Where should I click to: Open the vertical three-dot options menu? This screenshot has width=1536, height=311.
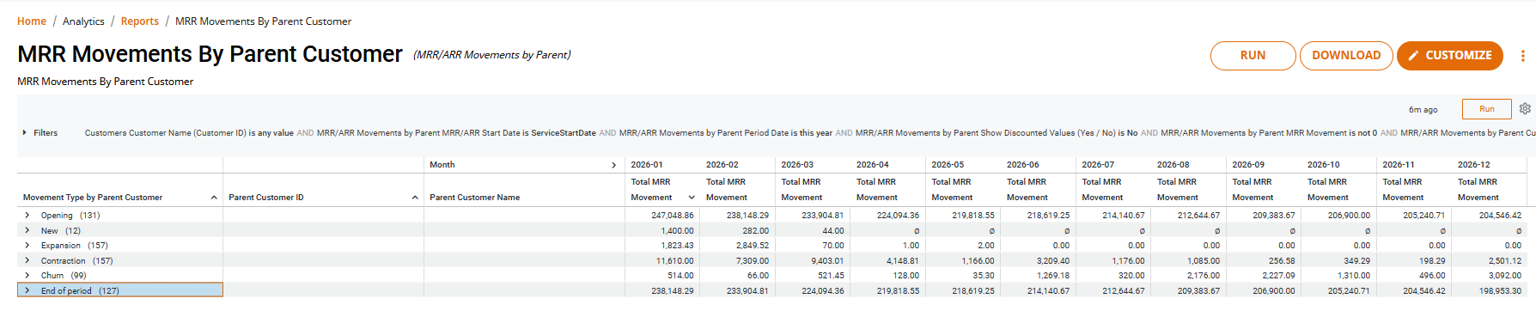1522,56
